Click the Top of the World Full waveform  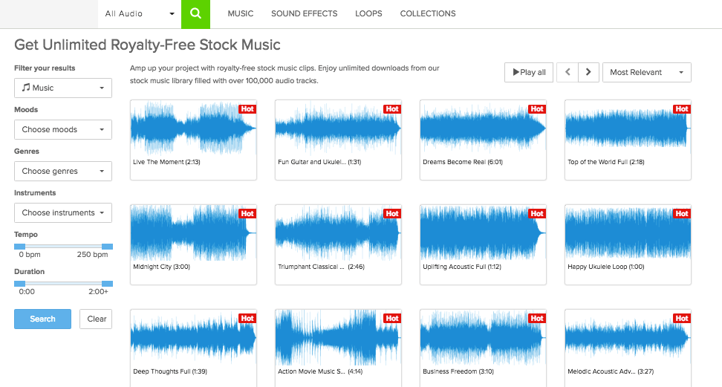[628, 128]
